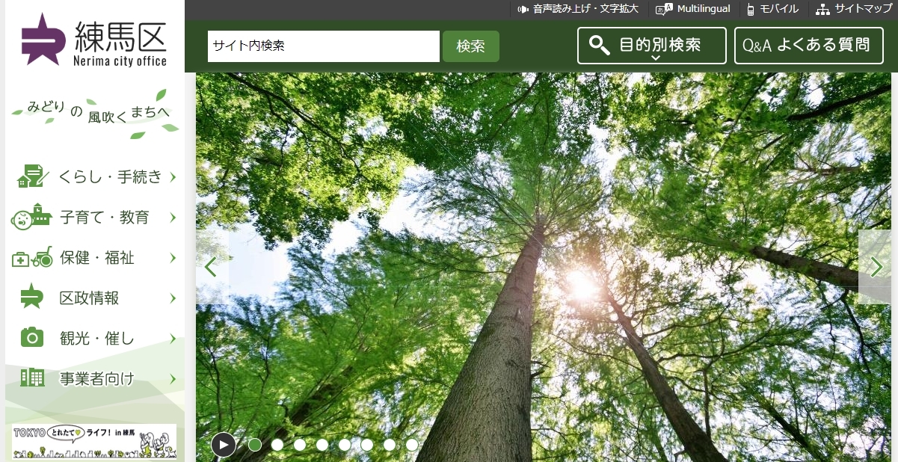Click the camera icon beside 観光・催し
Viewport: 898px width, 462px height.
[32, 338]
